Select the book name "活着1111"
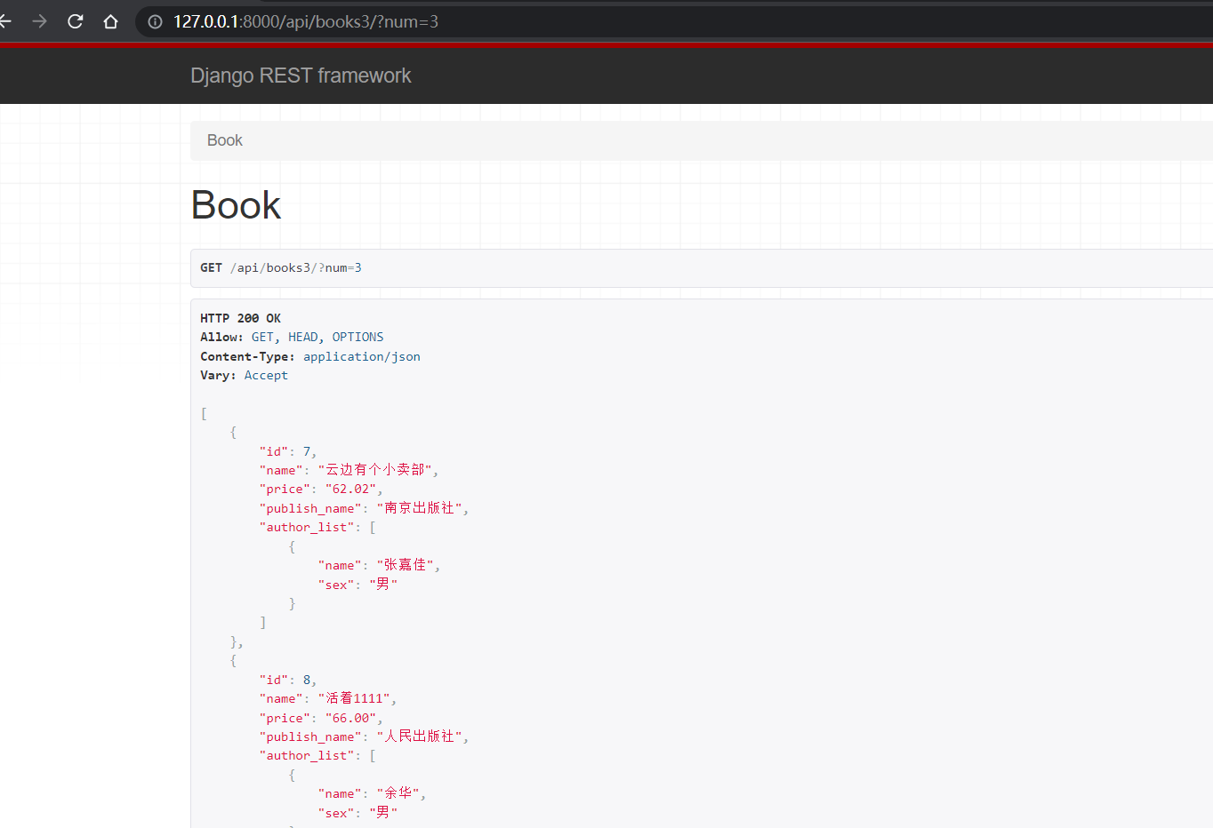Image resolution: width=1213 pixels, height=828 pixels. pyautogui.click(x=354, y=698)
